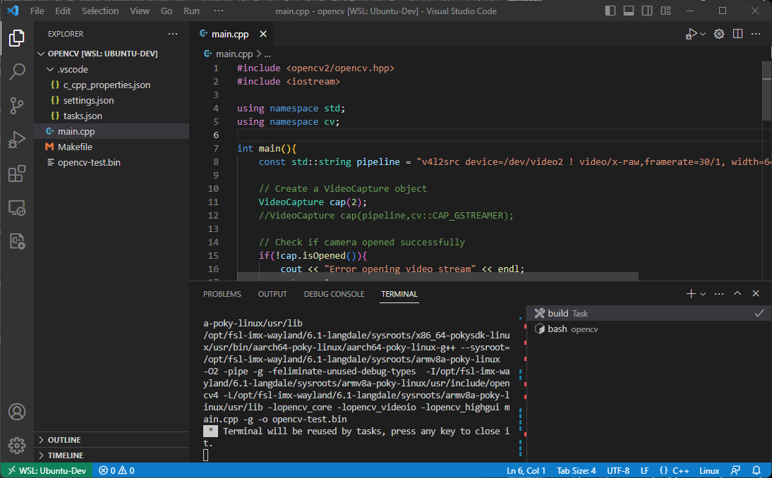Image resolution: width=772 pixels, height=478 pixels.
Task: Select the bash opencv terminal
Action: 649,329
